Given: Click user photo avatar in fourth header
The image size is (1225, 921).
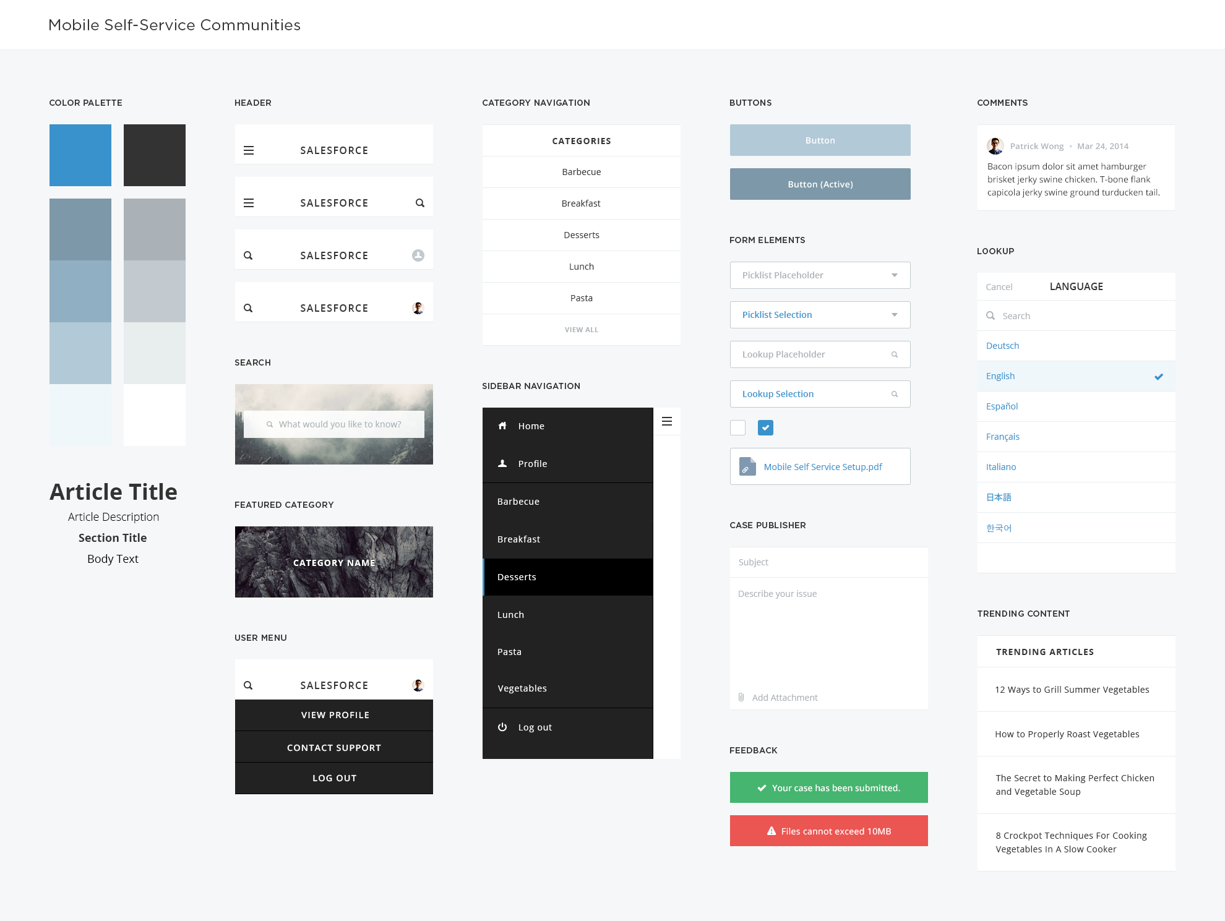Looking at the screenshot, I should (418, 308).
